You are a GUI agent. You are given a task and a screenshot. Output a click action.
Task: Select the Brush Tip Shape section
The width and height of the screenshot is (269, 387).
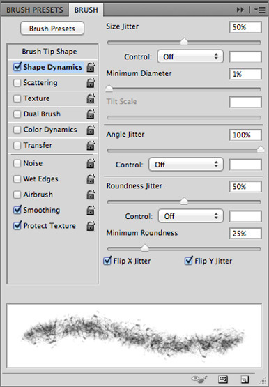[x=49, y=52]
